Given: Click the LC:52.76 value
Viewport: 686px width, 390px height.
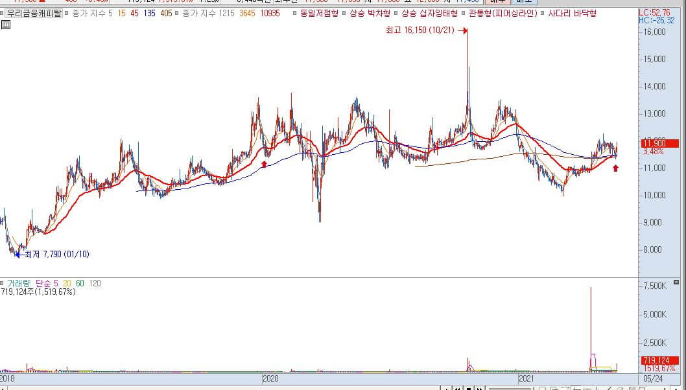Looking at the screenshot, I should [x=654, y=13].
